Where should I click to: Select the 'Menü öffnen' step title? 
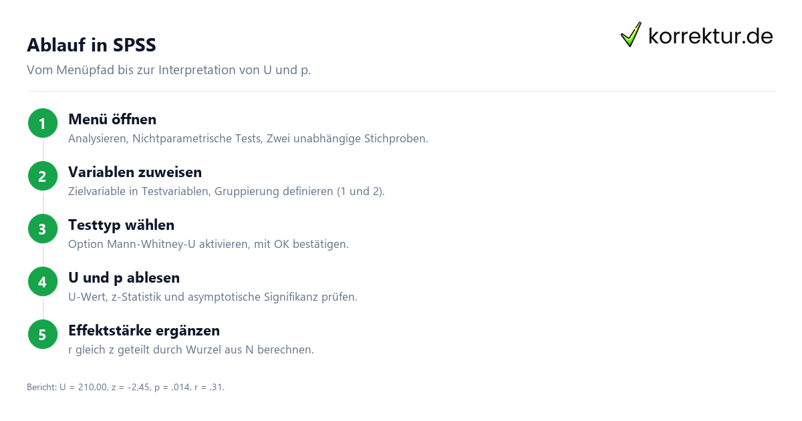(x=112, y=120)
